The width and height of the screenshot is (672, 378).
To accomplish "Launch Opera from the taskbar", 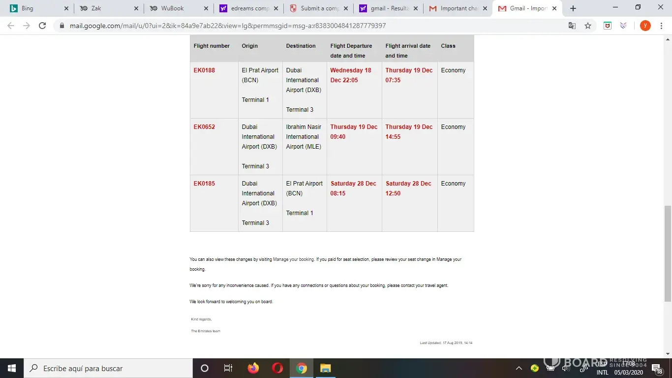I will pyautogui.click(x=277, y=368).
